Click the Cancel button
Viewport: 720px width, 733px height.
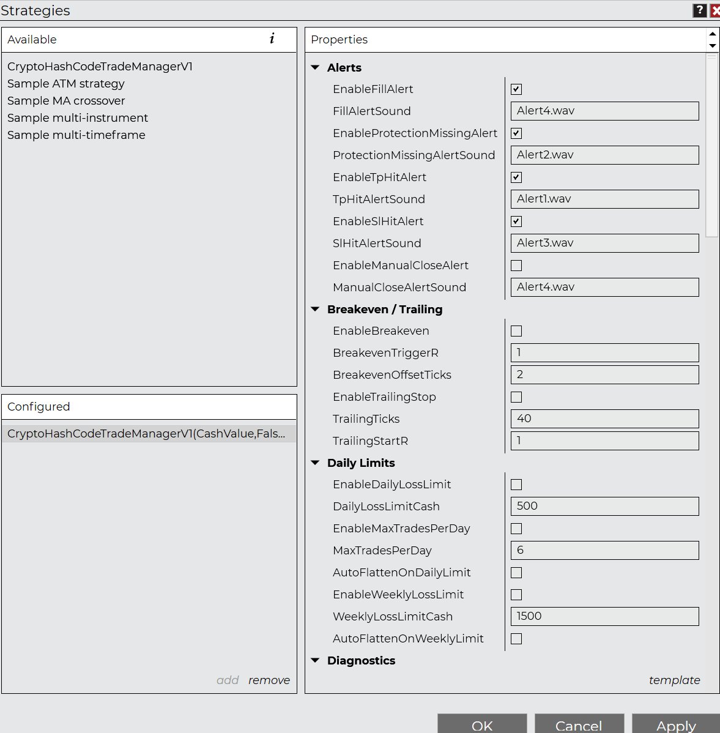pos(579,724)
